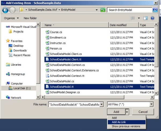Viewport: 161px width, 131px height.
Task: Click into the Search EntityModel box
Action: (130, 10)
